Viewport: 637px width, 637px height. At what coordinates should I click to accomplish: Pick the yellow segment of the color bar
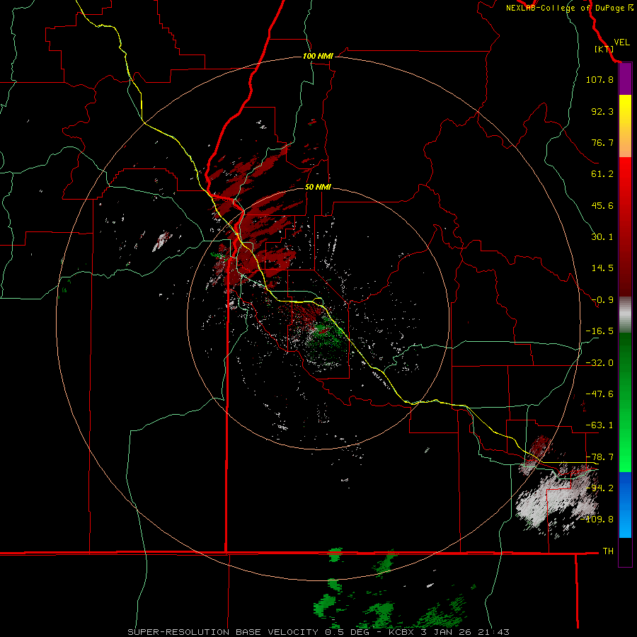point(625,110)
